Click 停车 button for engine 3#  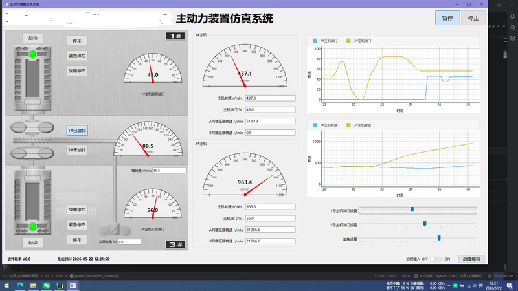[x=77, y=240]
